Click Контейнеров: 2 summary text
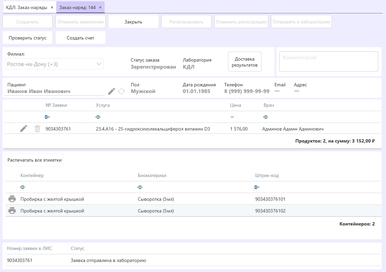Screen dimensions: 386x272 [x=357, y=224]
